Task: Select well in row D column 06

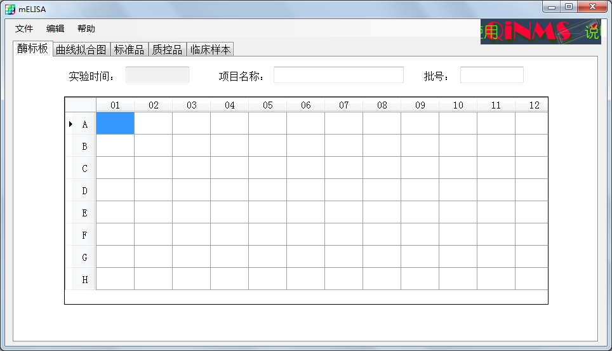Action: pos(305,190)
